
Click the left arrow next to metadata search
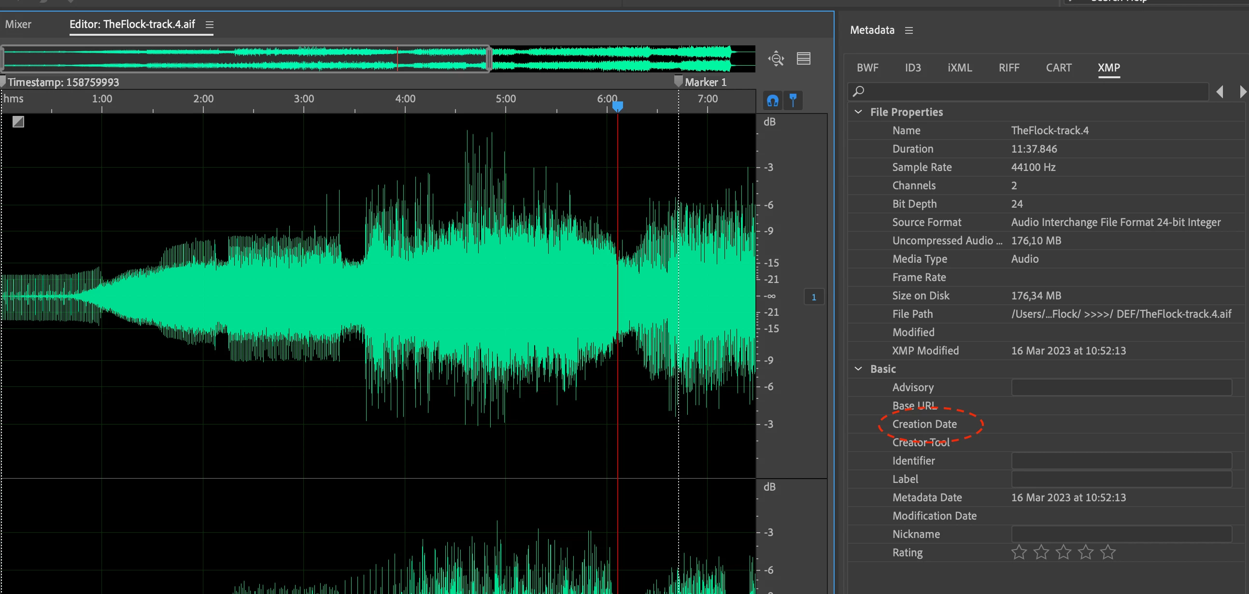(x=1220, y=91)
